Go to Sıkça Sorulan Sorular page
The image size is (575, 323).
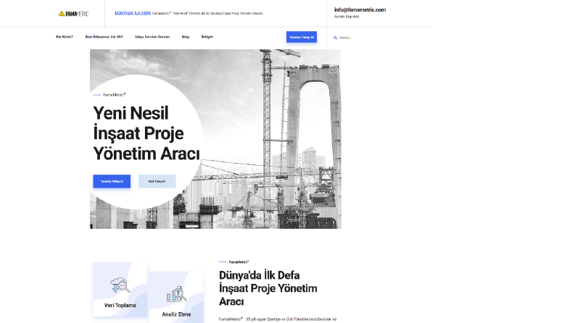coord(152,37)
